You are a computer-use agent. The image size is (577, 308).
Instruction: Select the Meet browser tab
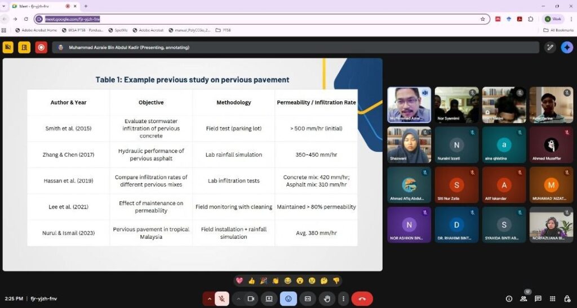[39, 6]
